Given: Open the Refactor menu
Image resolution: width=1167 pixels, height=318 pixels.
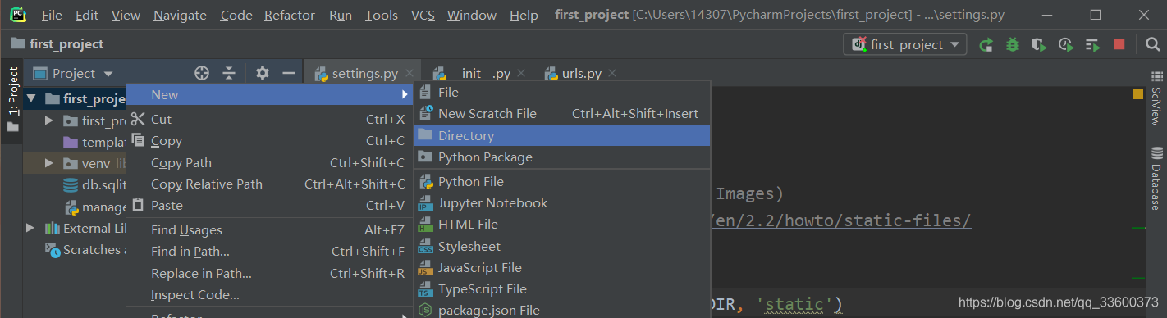Looking at the screenshot, I should 290,15.
